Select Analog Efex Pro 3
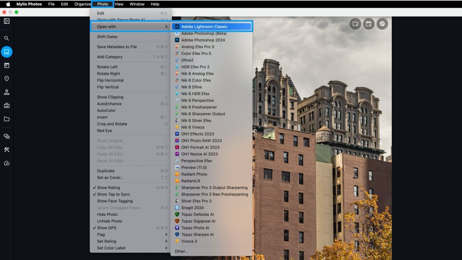Screen dimensions: 462x260 pos(212,47)
